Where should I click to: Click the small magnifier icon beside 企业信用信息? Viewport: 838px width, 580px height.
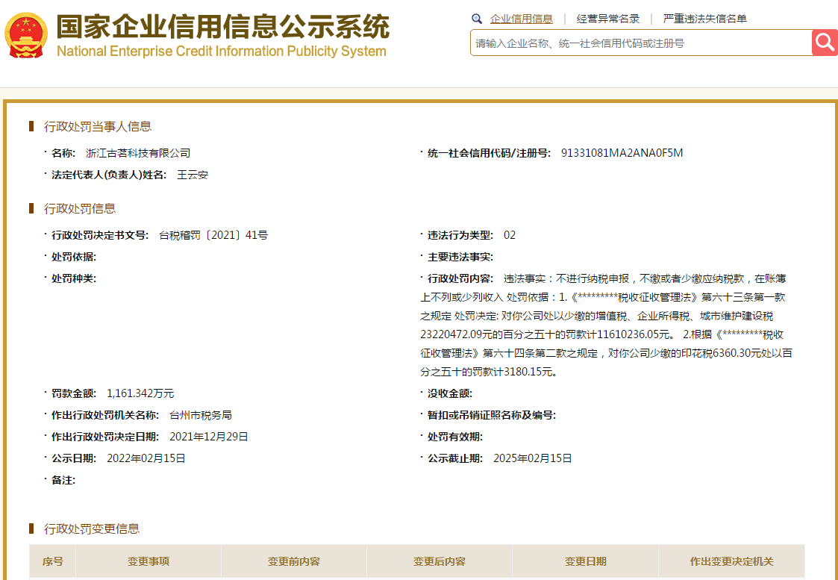coord(477,19)
